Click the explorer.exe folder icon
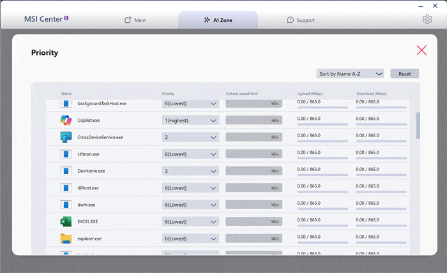Viewport: 447px width, 273px height. [66, 239]
